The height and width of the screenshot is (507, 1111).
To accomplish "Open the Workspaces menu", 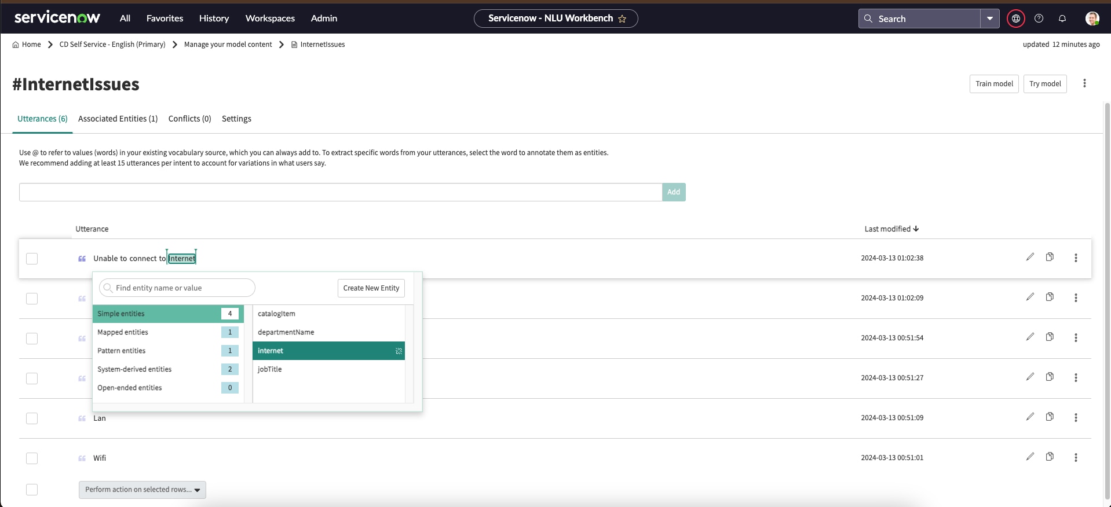I will (x=270, y=19).
